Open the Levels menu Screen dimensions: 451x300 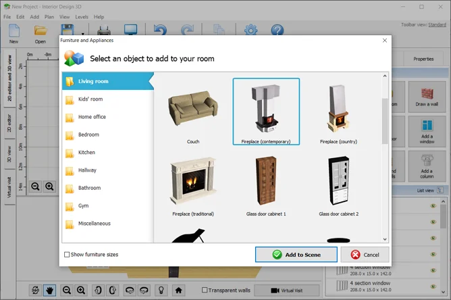[x=82, y=17]
